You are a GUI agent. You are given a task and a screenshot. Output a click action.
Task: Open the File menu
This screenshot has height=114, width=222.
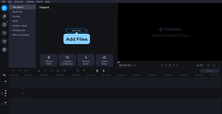[4, 2]
